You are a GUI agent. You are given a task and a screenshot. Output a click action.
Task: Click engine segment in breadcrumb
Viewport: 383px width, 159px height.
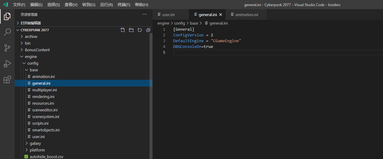[x=163, y=23]
